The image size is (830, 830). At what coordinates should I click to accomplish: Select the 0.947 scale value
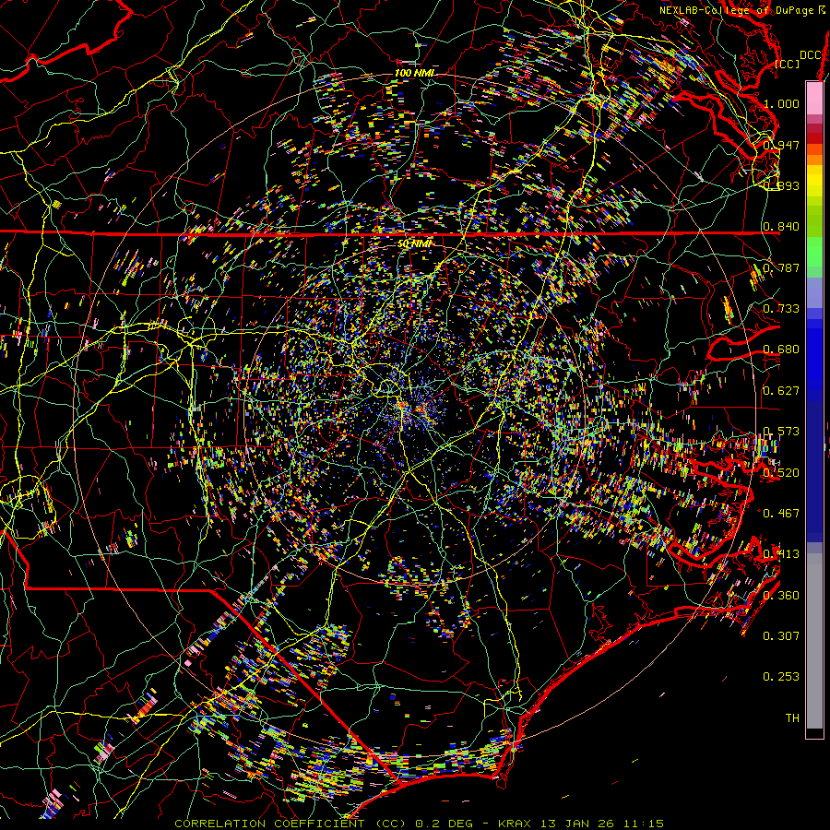coord(781,145)
